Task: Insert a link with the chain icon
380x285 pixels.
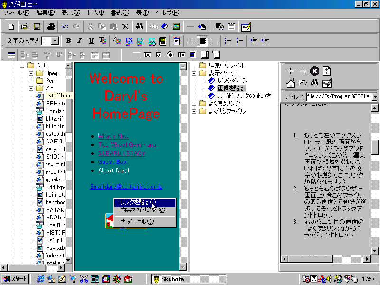Action: [153, 27]
